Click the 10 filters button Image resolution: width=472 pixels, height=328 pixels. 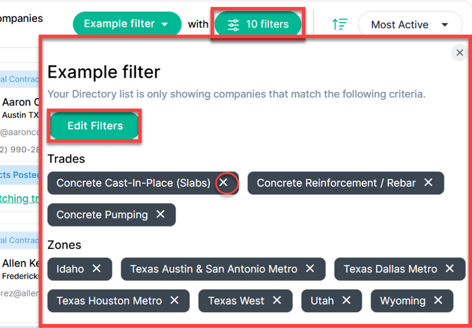pyautogui.click(x=258, y=24)
